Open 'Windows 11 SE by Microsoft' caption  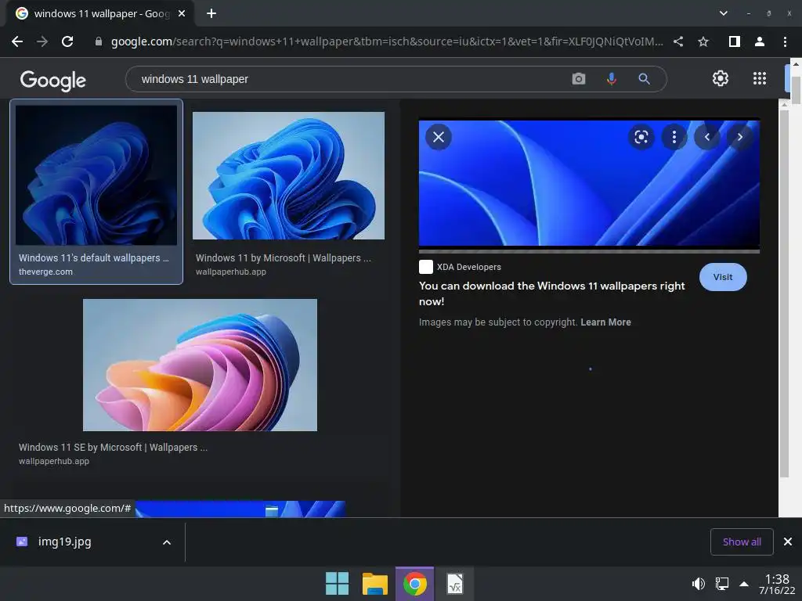113,447
